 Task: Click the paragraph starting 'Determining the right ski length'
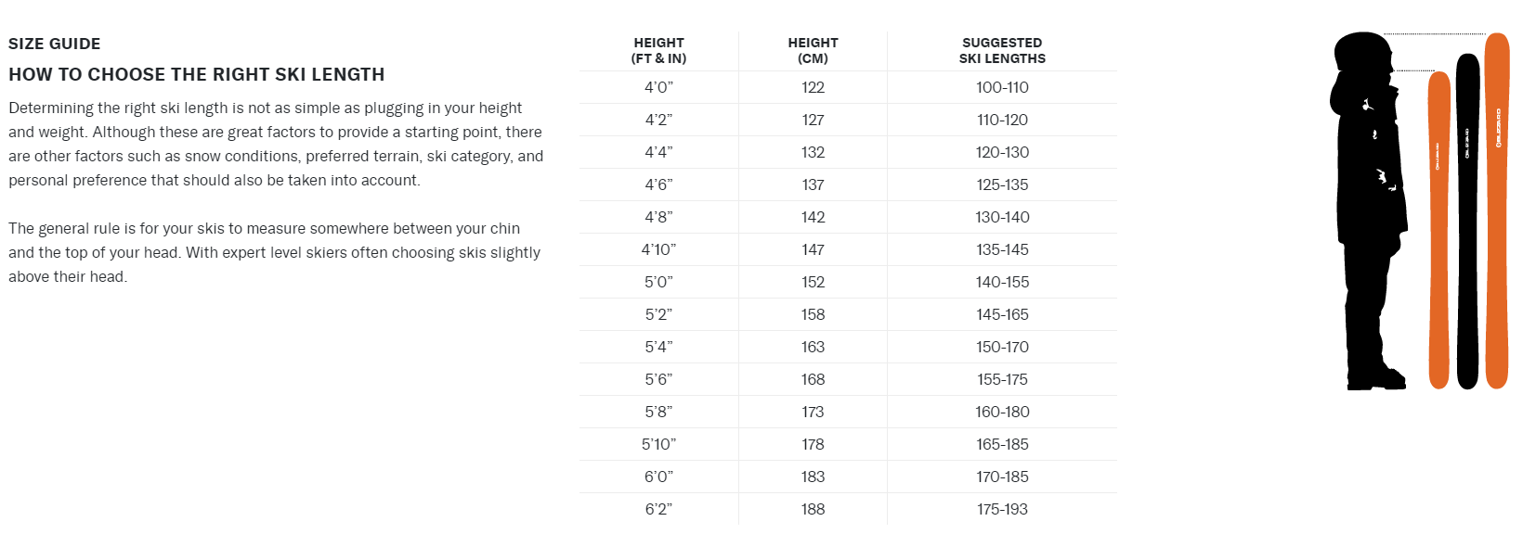click(x=276, y=144)
